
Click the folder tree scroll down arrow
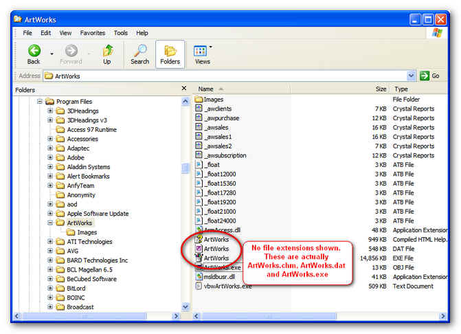tap(185, 307)
